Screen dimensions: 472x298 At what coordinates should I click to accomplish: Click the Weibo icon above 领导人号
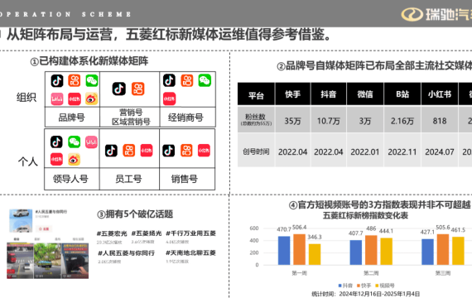point(74,160)
